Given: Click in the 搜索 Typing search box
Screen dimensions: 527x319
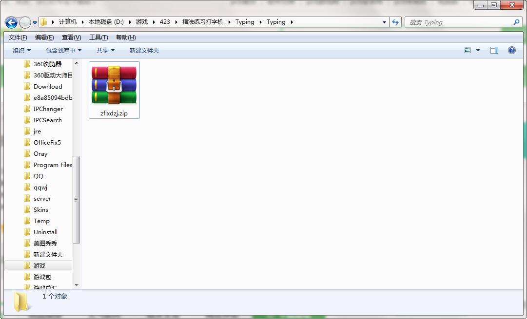Looking at the screenshot, I should click(458, 22).
